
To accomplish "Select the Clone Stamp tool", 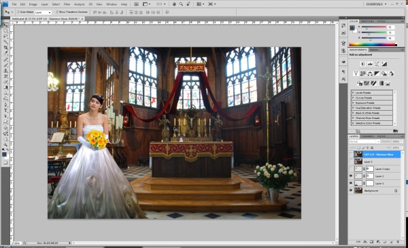I will [x=5, y=71].
